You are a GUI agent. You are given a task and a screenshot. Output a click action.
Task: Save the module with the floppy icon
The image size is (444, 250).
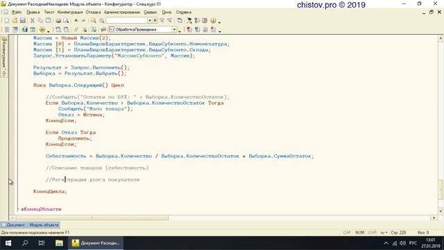23,20
